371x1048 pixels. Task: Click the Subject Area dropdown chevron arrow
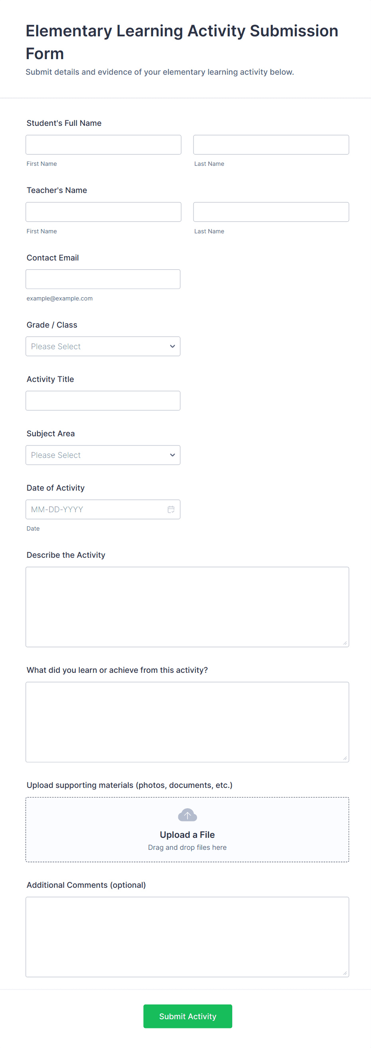[172, 455]
